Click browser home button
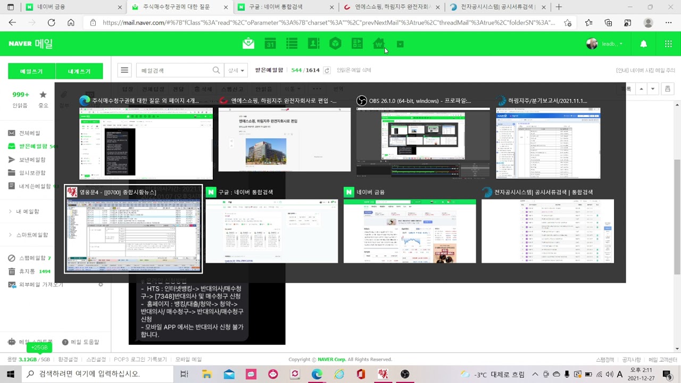681x383 pixels. 71,22
